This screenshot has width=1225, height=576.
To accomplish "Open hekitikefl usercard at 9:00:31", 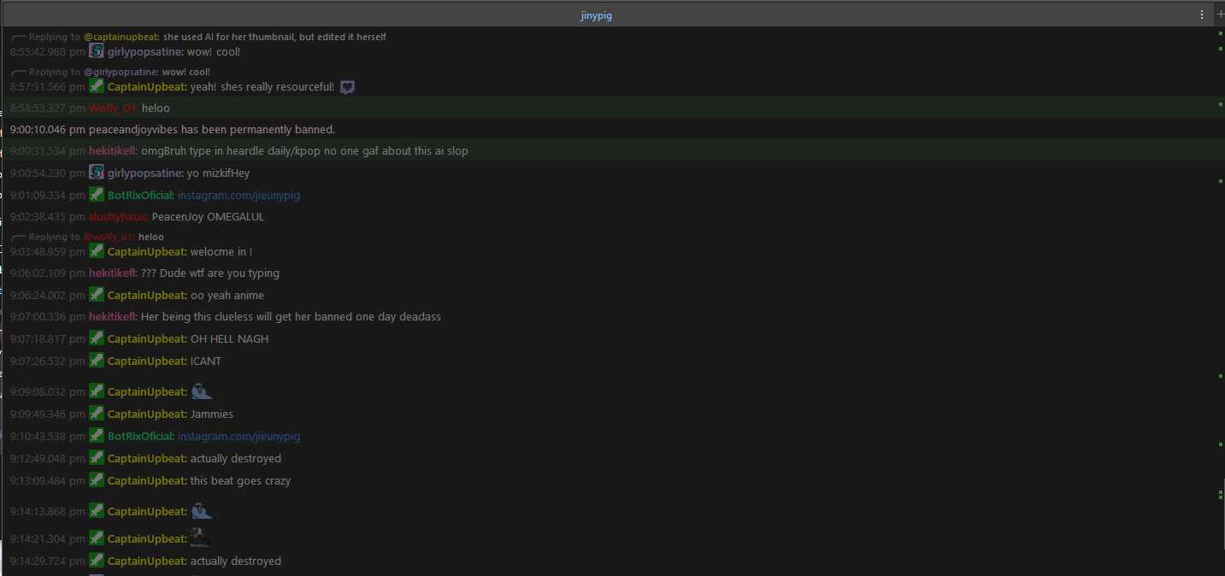I will point(113,151).
